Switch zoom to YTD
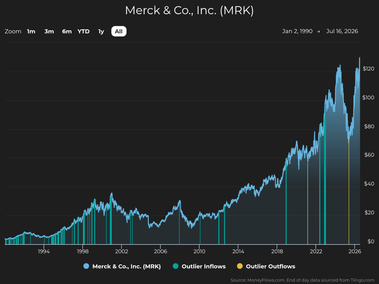Image resolution: width=379 pixels, height=284 pixels. coord(83,31)
